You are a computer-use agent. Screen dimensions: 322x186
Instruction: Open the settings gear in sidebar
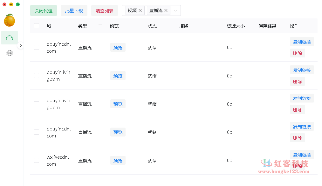[10, 53]
